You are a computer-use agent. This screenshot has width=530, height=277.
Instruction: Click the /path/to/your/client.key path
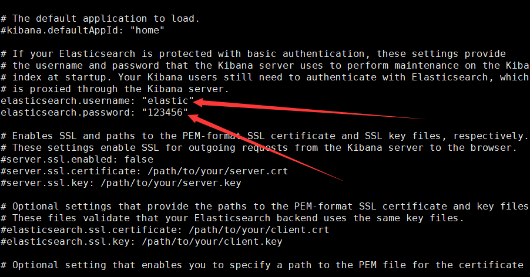tap(212, 242)
